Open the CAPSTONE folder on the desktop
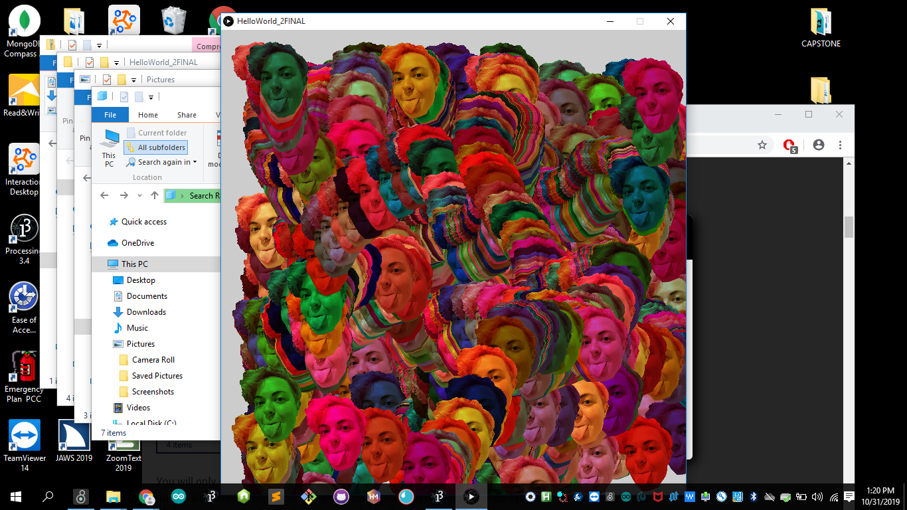The width and height of the screenshot is (907, 510). point(821,27)
